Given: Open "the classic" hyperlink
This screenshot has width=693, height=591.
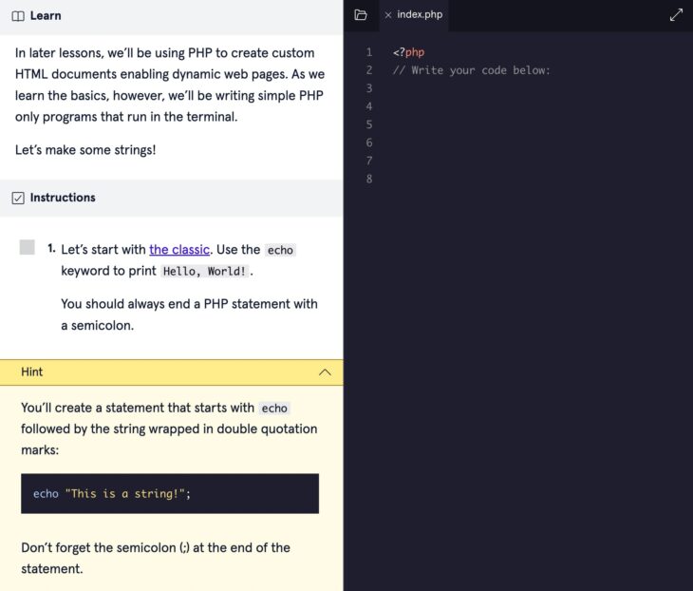Looking at the screenshot, I should tap(178, 250).
